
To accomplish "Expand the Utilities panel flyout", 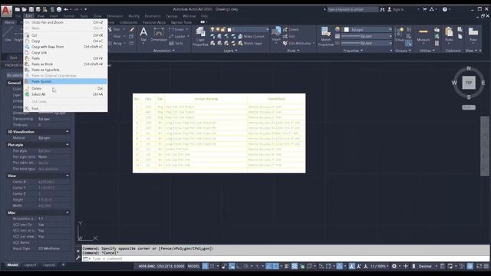I will point(427,51).
